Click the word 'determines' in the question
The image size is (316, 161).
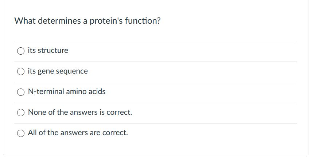click(x=59, y=21)
